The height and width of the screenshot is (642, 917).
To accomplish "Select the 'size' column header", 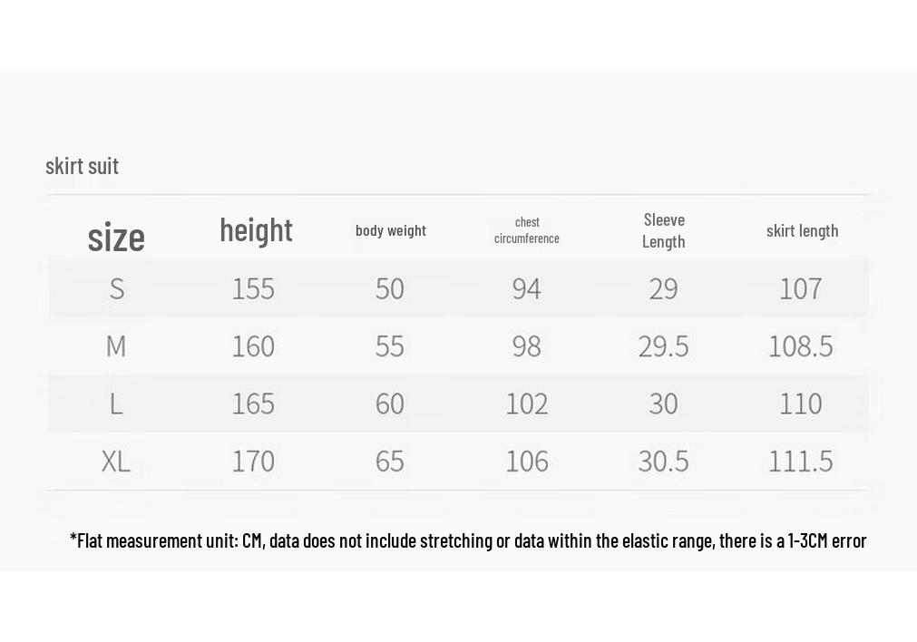I will (x=116, y=238).
